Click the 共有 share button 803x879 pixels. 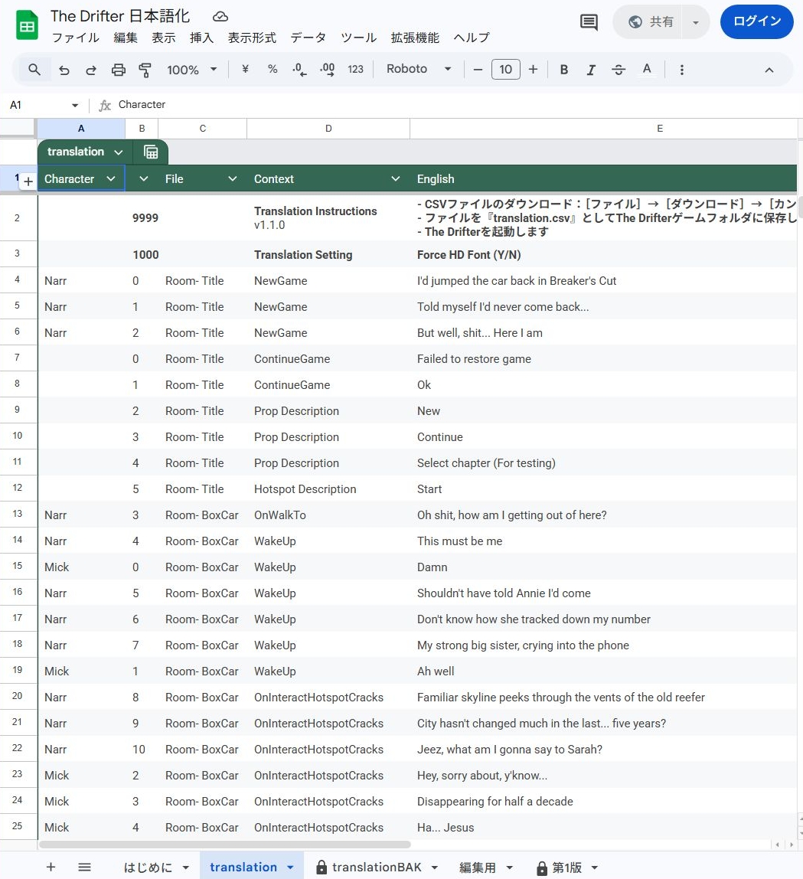click(651, 22)
